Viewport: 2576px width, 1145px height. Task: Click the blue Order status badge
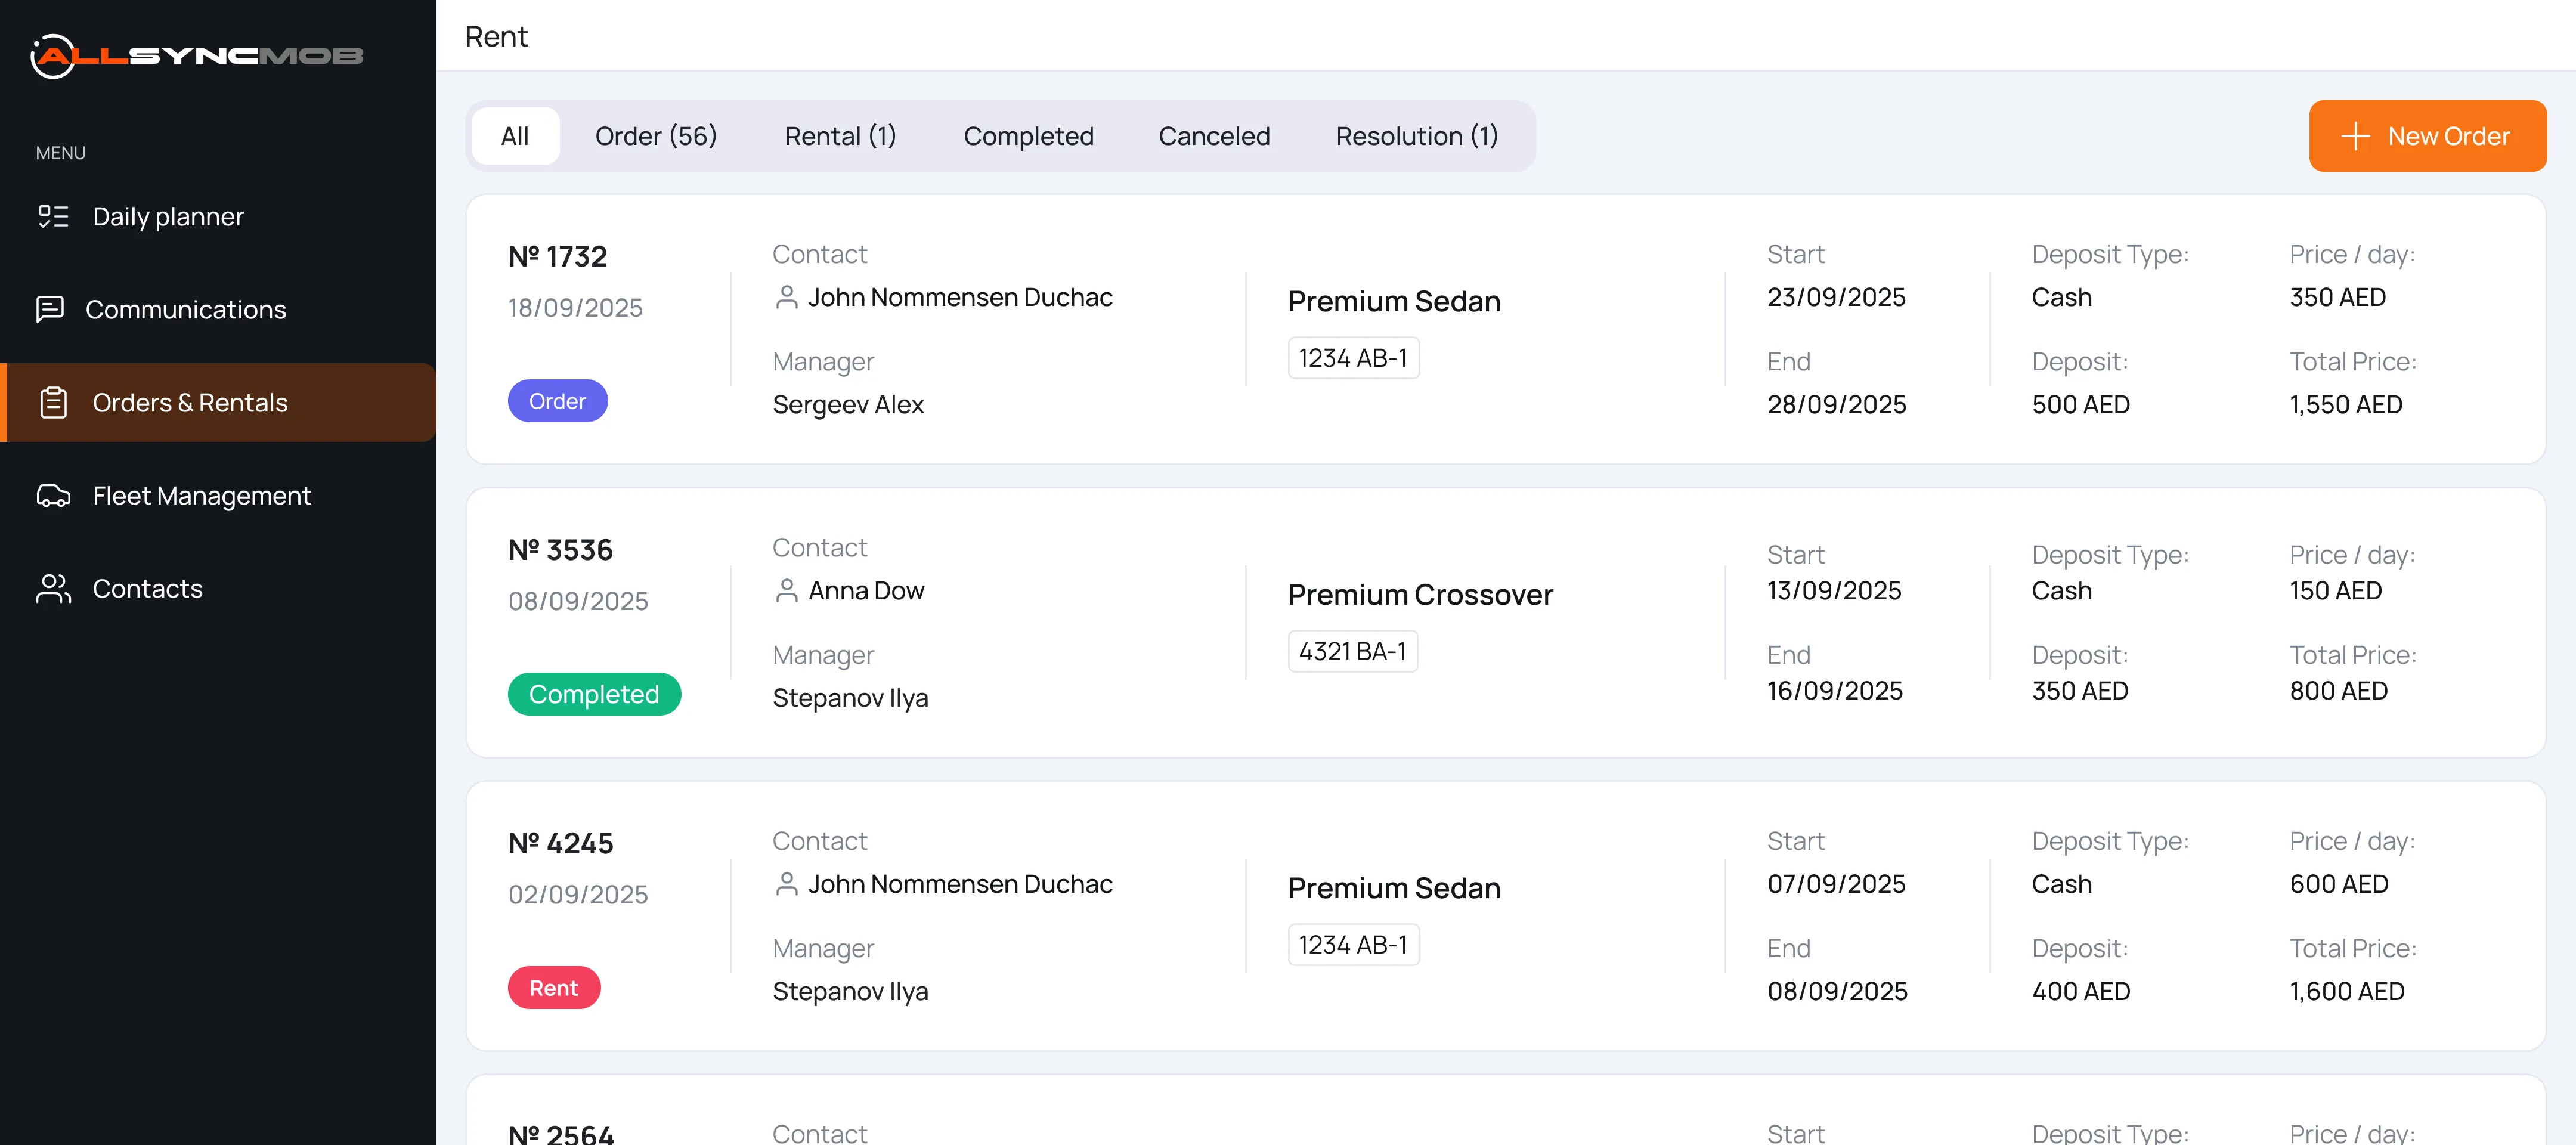(x=557, y=401)
